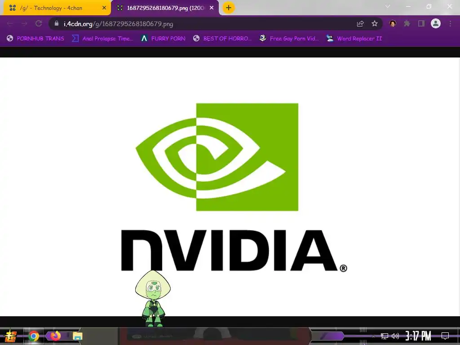Reload the current page
This screenshot has width=460, height=345.
pos(39,23)
